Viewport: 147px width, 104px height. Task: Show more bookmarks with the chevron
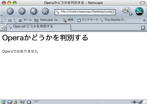click(144, 20)
